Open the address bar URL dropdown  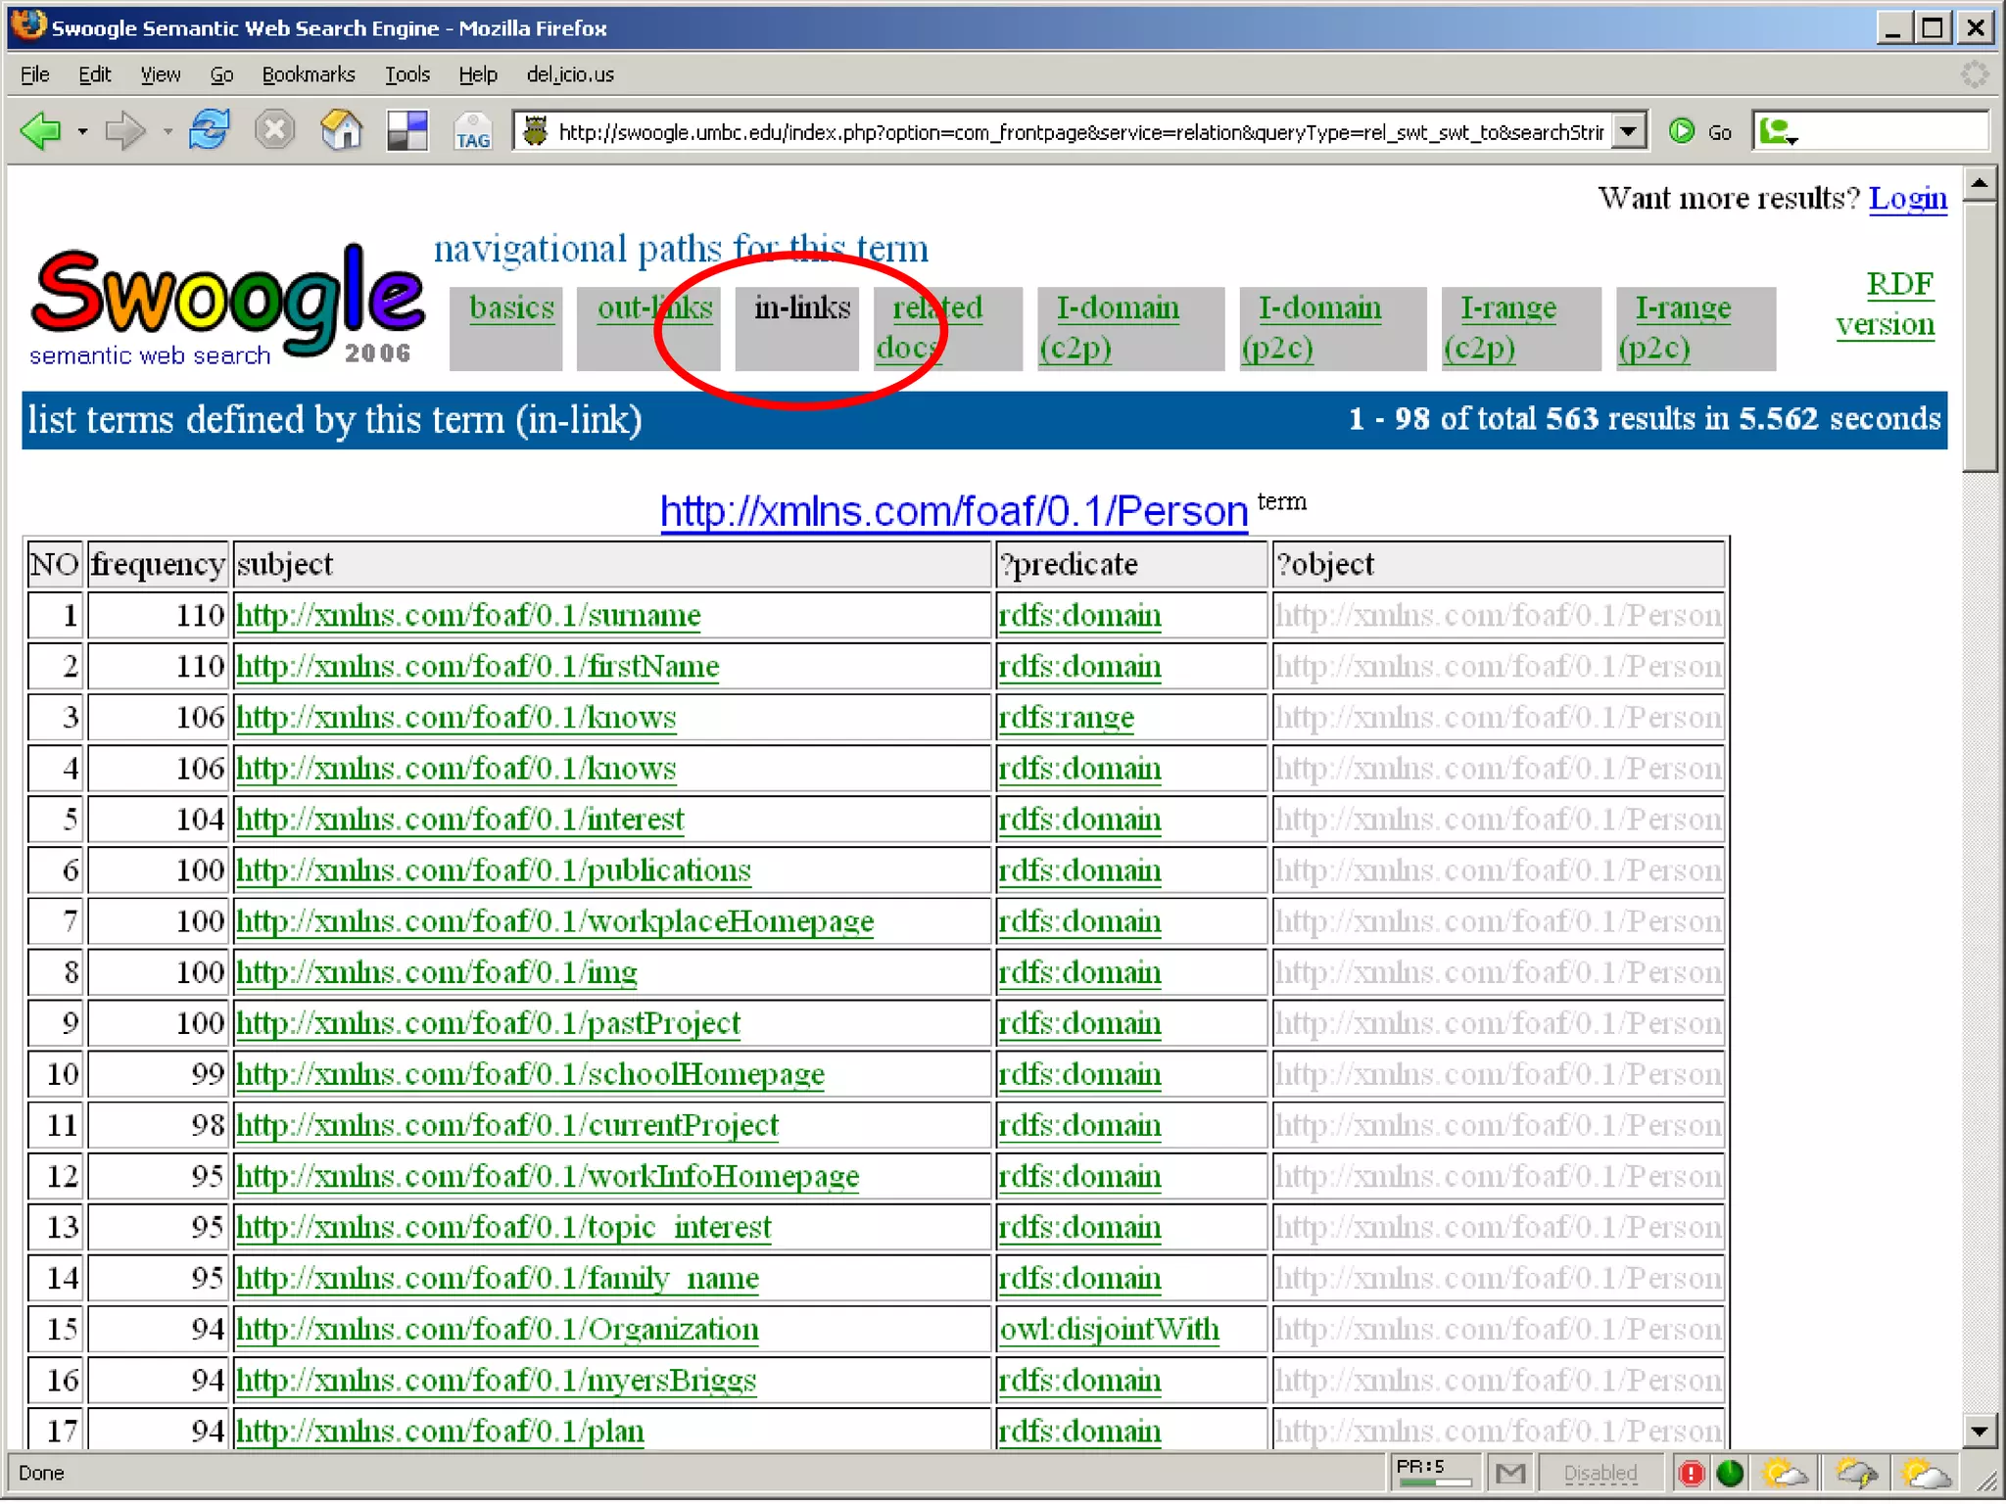tap(1627, 131)
